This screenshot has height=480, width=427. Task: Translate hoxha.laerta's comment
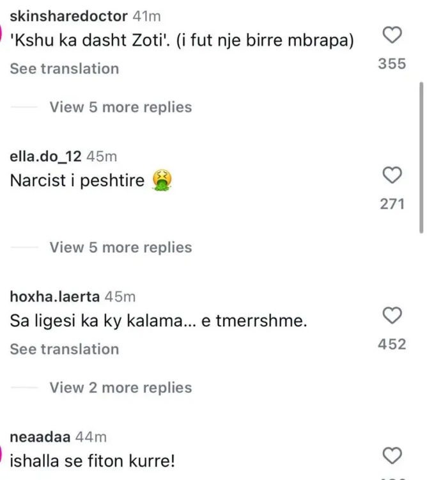[65, 349]
